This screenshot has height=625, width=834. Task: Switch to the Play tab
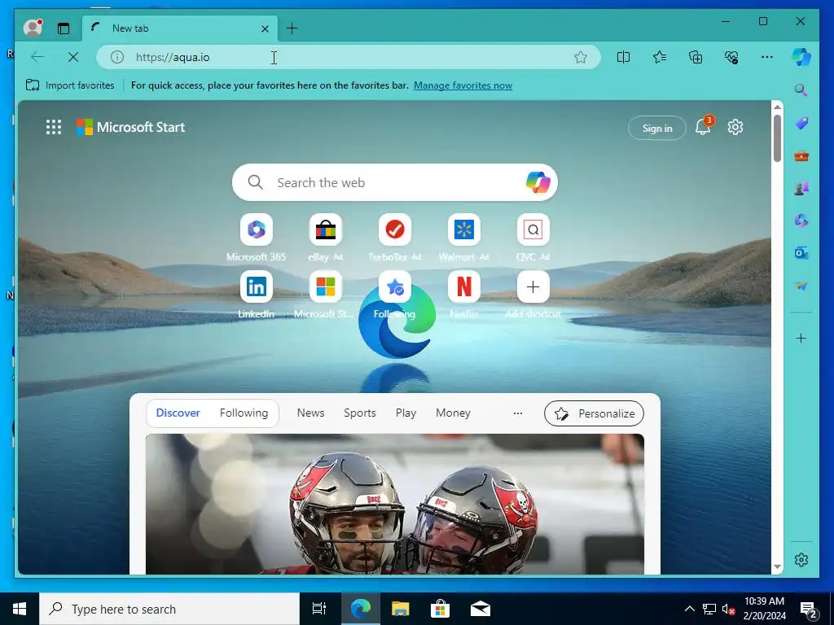[406, 413]
